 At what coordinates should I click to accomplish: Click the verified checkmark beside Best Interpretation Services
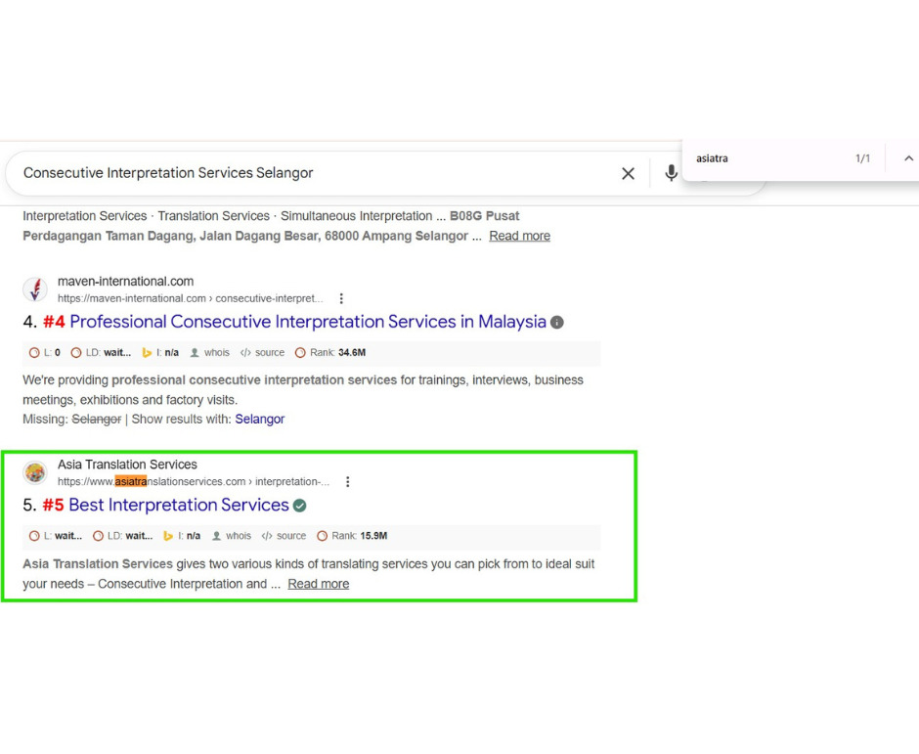[x=299, y=506]
